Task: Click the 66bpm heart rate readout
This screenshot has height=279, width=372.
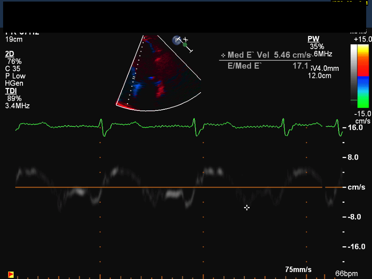Action: click(x=346, y=274)
